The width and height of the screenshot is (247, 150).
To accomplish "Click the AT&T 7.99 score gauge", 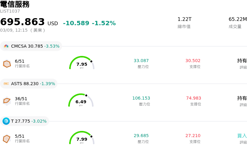I will tap(82, 138).
